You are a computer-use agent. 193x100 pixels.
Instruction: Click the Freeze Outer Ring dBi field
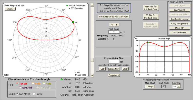[x=114, y=61]
